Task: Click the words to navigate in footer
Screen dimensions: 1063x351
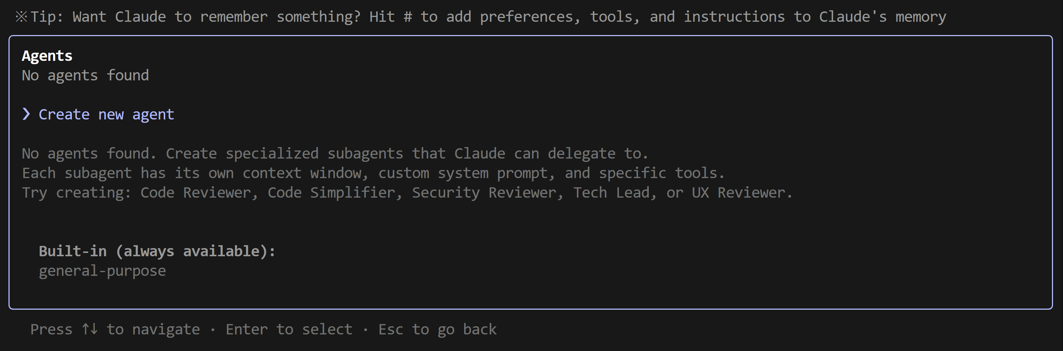Action: [x=153, y=329]
